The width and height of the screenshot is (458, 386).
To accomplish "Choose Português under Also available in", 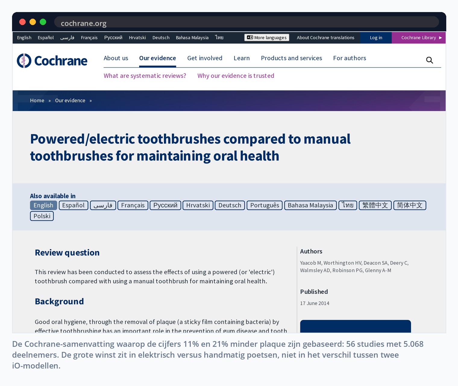I will (x=265, y=205).
